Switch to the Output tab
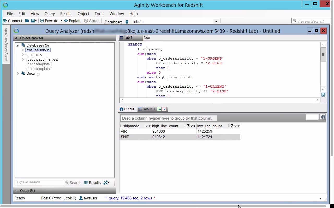Viewport: 334px width, 208px height. (127, 109)
